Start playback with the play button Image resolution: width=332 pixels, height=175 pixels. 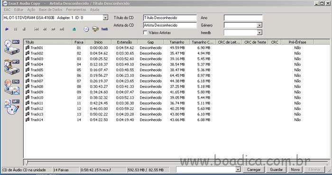pyautogui.click(x=7, y=29)
